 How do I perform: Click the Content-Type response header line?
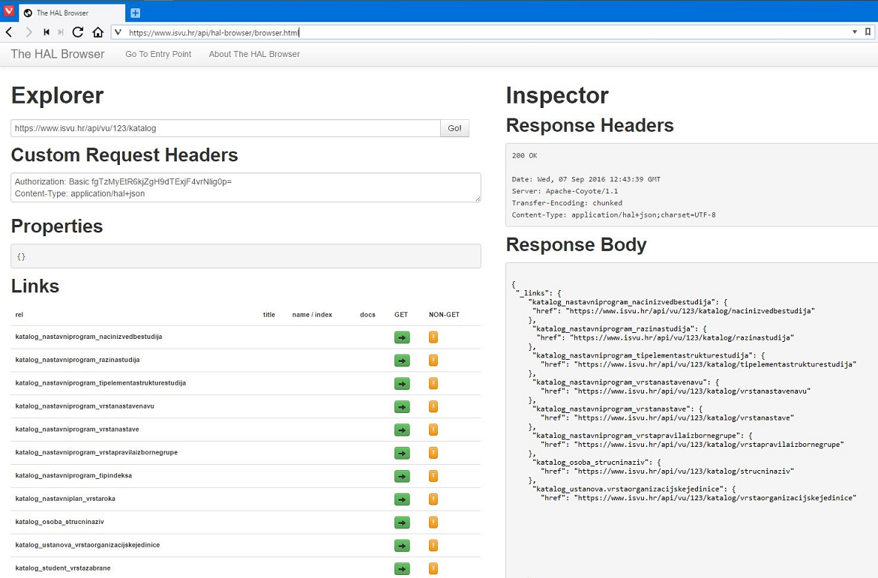pyautogui.click(x=614, y=214)
